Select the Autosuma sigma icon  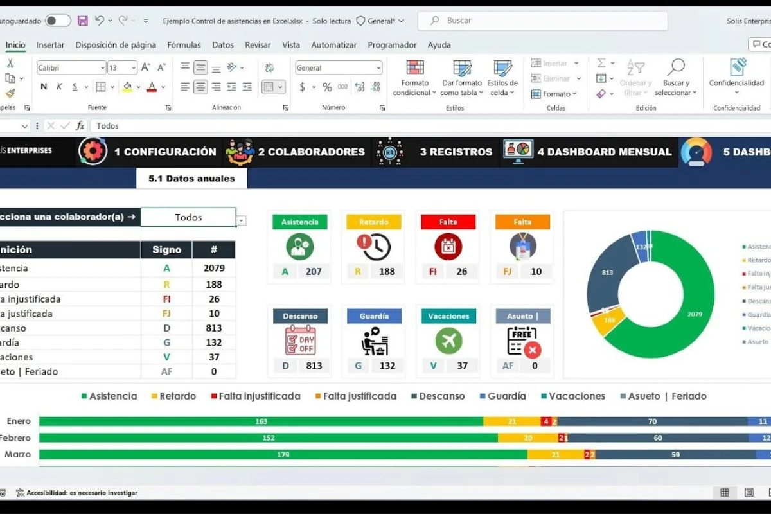coord(603,62)
